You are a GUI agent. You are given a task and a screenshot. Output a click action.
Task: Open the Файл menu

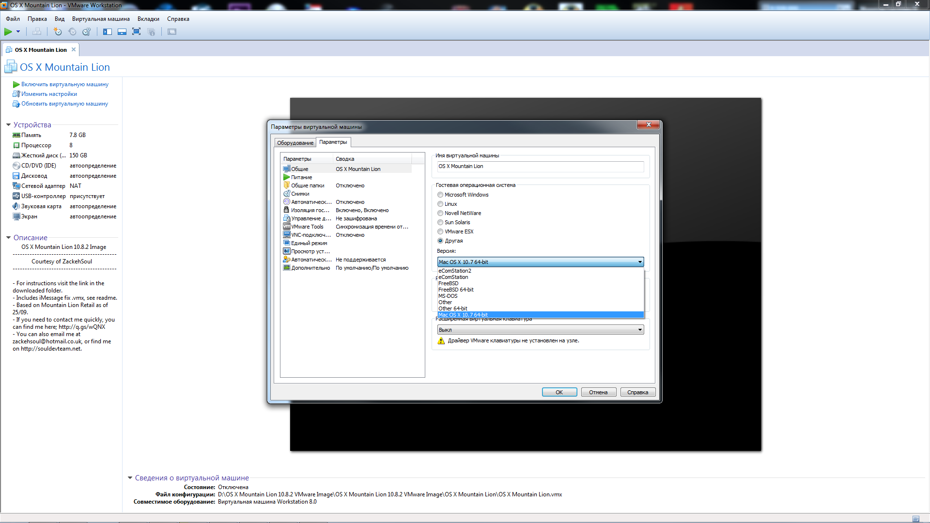(13, 19)
